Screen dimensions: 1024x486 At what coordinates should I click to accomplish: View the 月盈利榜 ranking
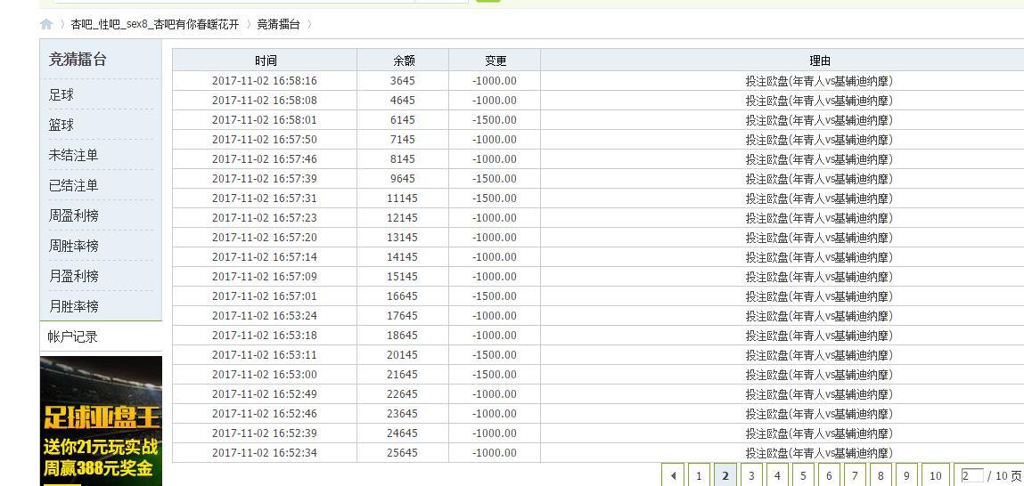tap(73, 276)
